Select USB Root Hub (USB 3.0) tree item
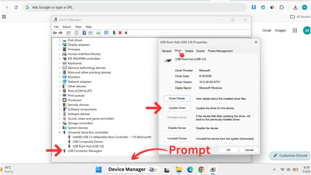Image resolution: width=311 pixels, height=175 pixels. (88, 146)
